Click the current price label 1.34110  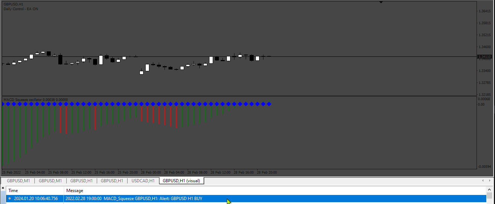click(x=485, y=57)
